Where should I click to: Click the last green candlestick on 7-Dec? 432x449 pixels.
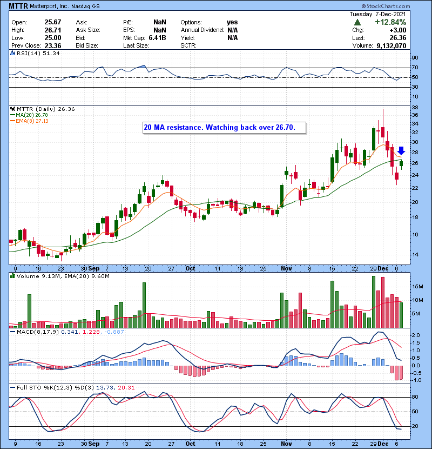pos(401,163)
